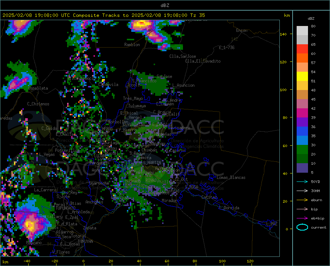Pick the blue swatch between 36 and 35
Viewport: 330px width, 266px height.
pyautogui.click(x=302, y=131)
